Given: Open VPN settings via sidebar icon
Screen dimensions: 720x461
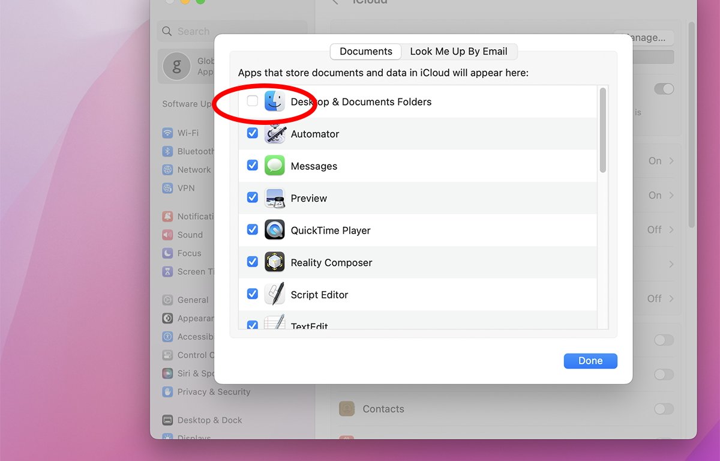Looking at the screenshot, I should (x=167, y=188).
